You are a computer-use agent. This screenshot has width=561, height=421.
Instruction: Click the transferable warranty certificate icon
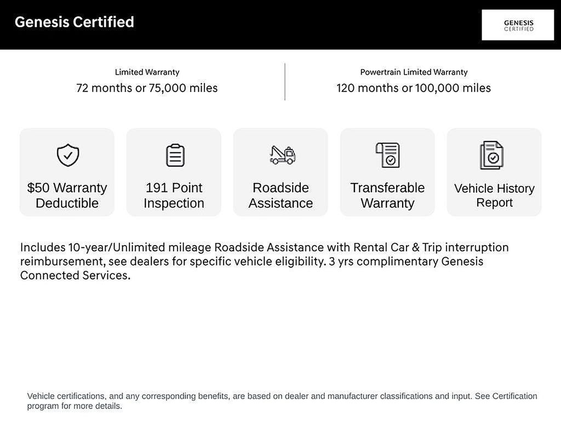tap(388, 155)
